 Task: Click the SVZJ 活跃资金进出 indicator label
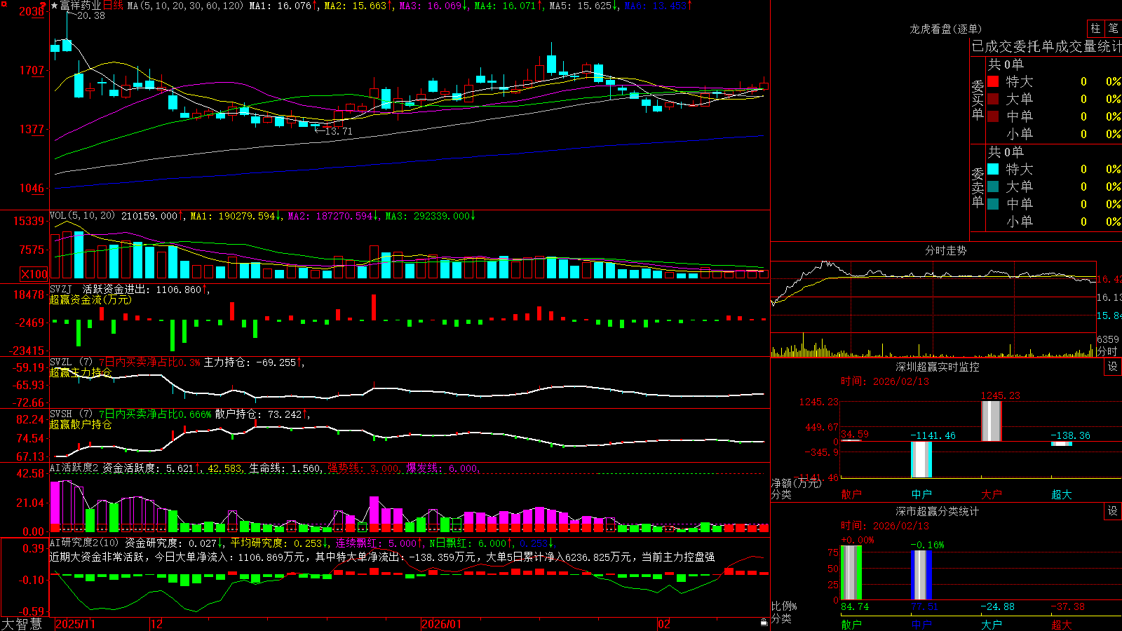(x=100, y=289)
